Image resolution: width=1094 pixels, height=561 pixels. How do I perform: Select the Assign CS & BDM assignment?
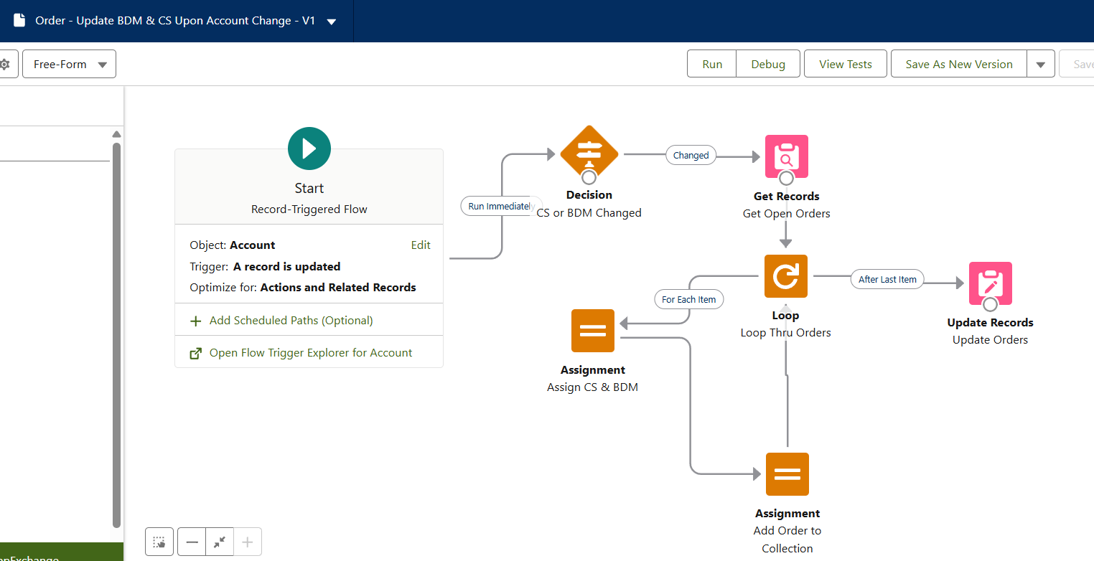592,331
